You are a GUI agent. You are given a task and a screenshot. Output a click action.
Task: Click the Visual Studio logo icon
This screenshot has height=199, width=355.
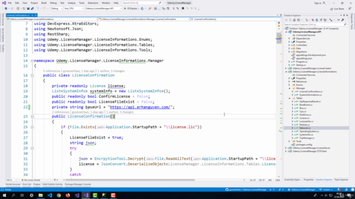click(x=4, y=3)
